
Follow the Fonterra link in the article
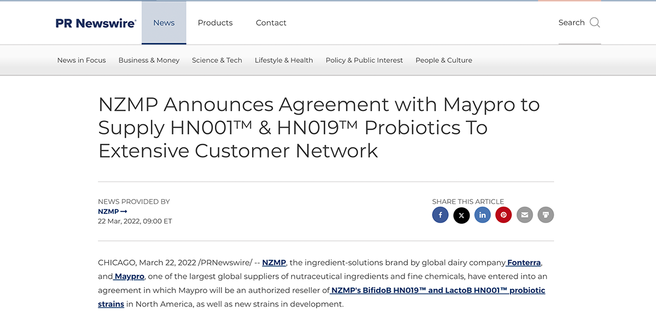(x=523, y=262)
